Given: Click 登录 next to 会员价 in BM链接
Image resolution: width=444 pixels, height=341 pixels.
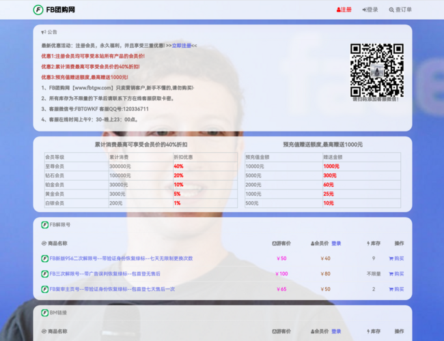Looking at the screenshot, I should (336, 331).
